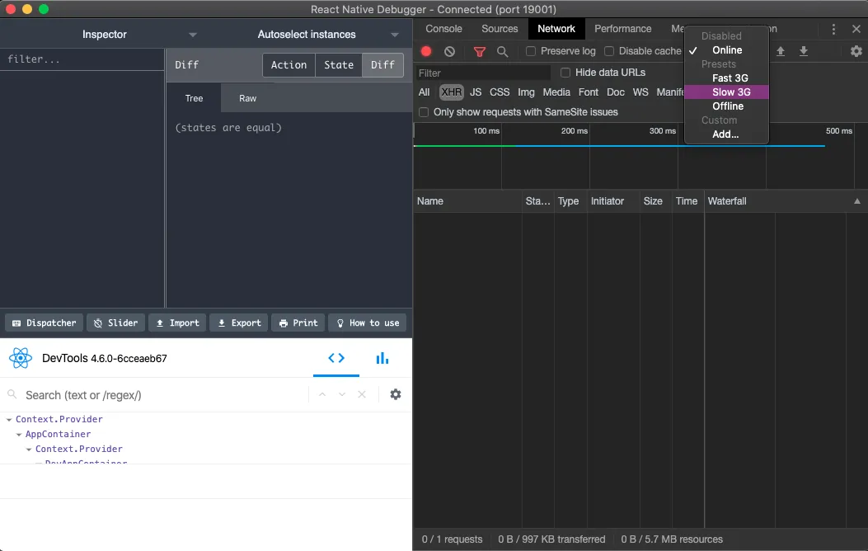Toggle Disable cache checkbox
This screenshot has width=868, height=551.
(x=609, y=51)
